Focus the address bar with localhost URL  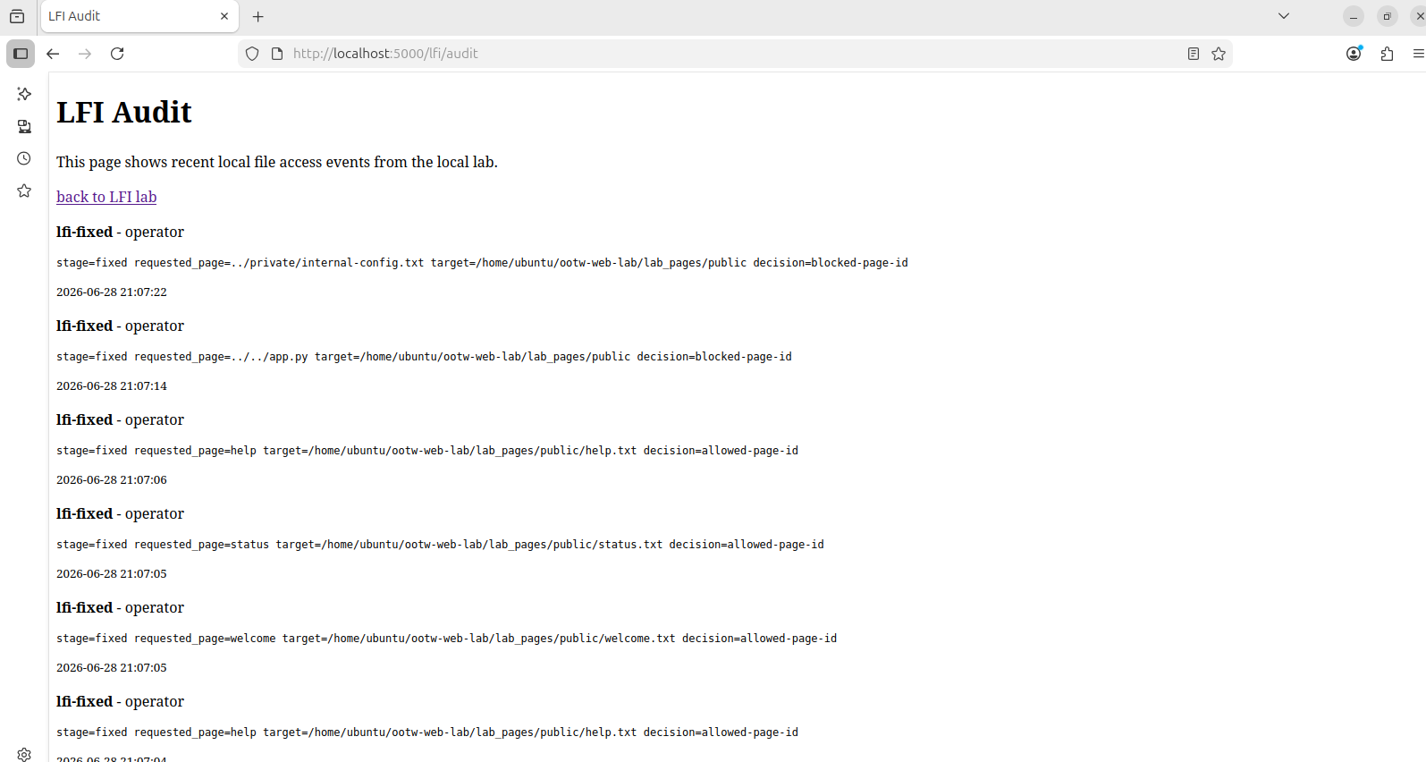pyautogui.click(x=733, y=54)
